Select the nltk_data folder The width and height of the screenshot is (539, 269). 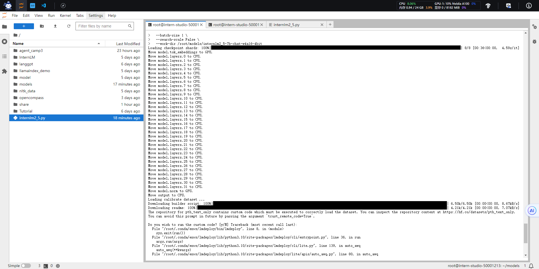tap(76, 91)
